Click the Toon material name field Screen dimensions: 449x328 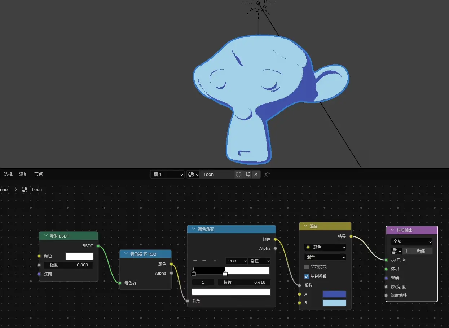(217, 174)
